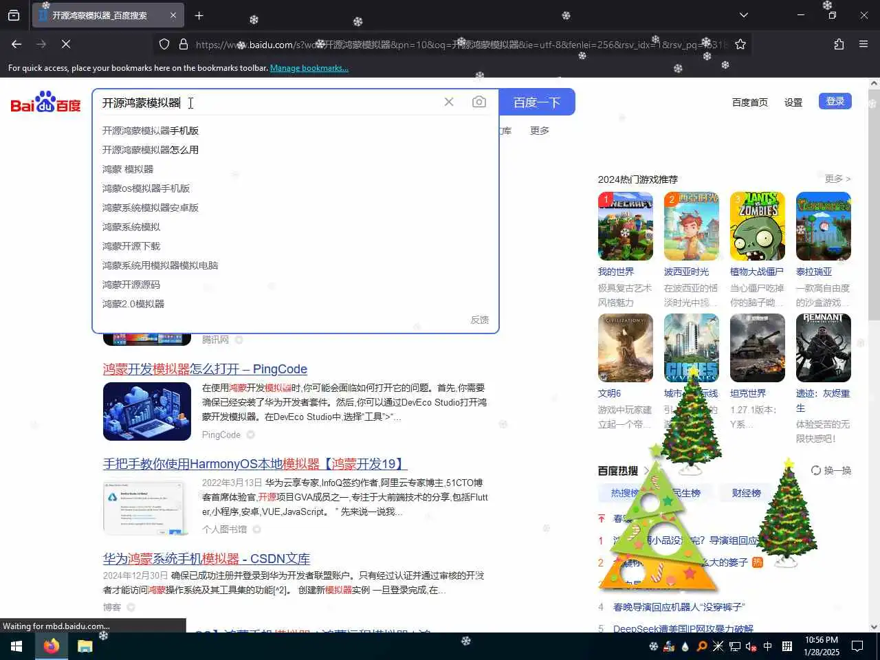880x660 pixels.
Task: Select suggestion 鸿蒙2.0模拟器
Action: [x=133, y=304]
